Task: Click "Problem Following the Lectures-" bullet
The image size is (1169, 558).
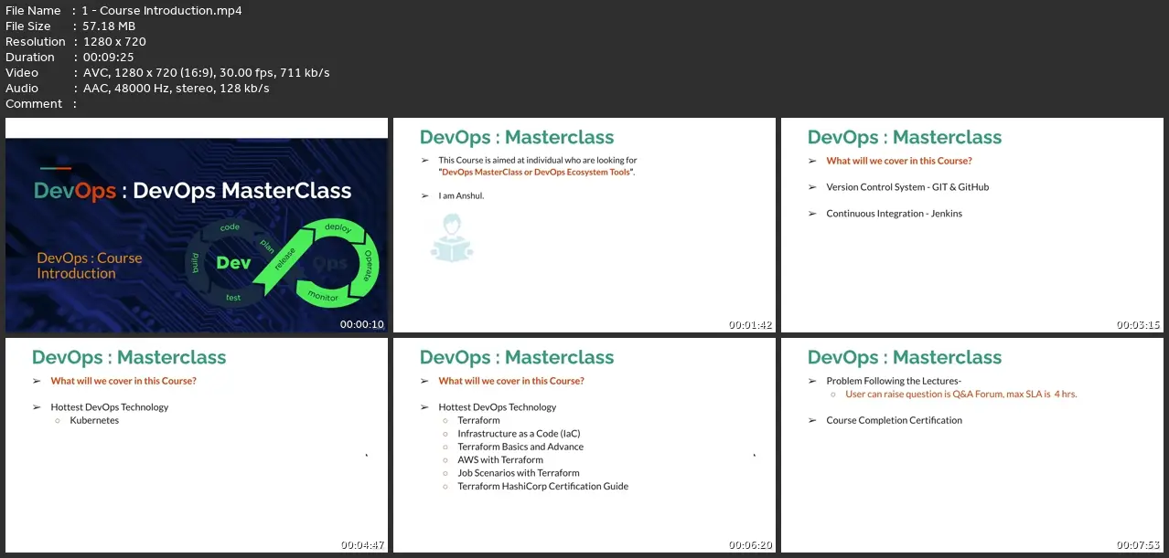Action: click(894, 381)
